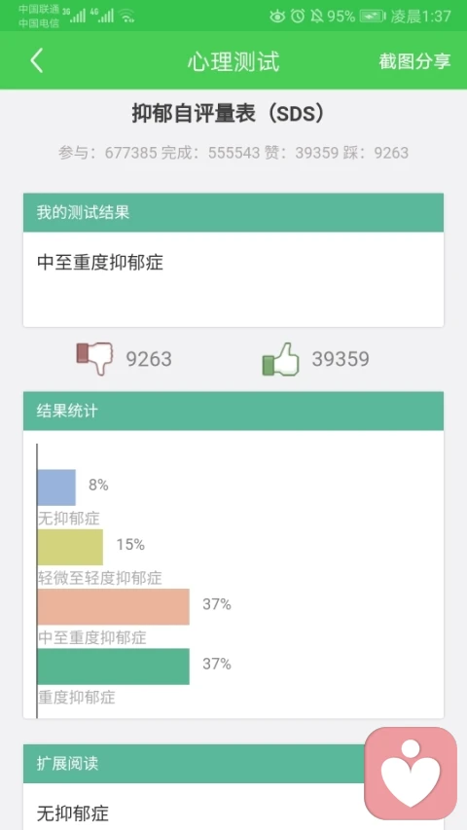The height and width of the screenshot is (830, 467).
Task: Click the thumbs-up like icon
Action: coord(280,359)
